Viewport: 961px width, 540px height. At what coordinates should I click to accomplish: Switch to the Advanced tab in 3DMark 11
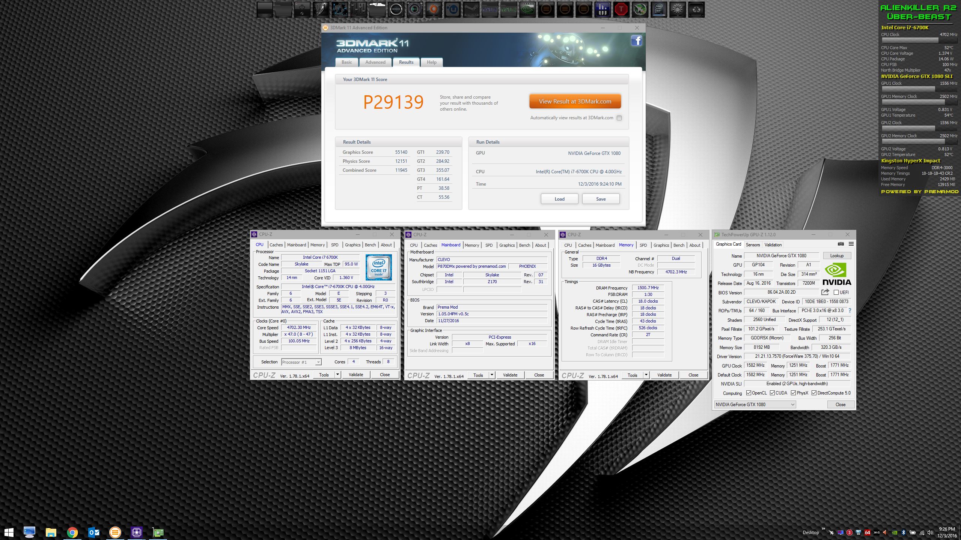tap(375, 62)
